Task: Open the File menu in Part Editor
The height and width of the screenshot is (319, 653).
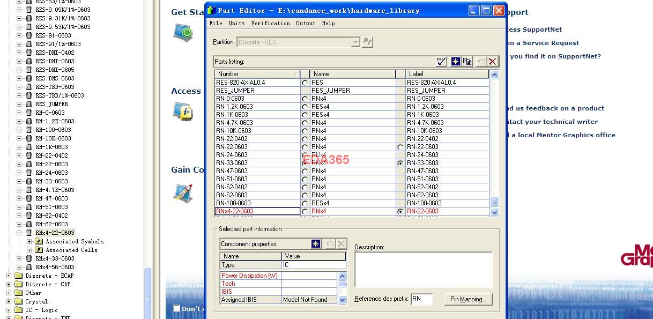Action: [x=216, y=23]
